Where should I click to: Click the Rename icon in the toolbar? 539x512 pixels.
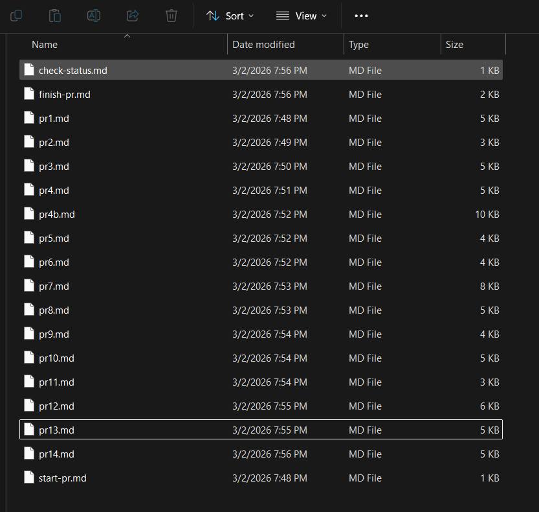pos(94,16)
